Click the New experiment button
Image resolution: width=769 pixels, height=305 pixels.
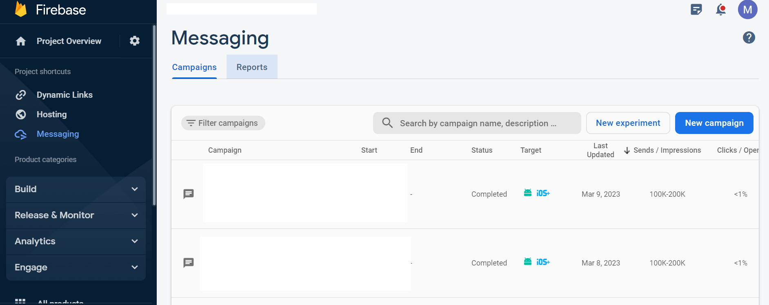click(628, 123)
